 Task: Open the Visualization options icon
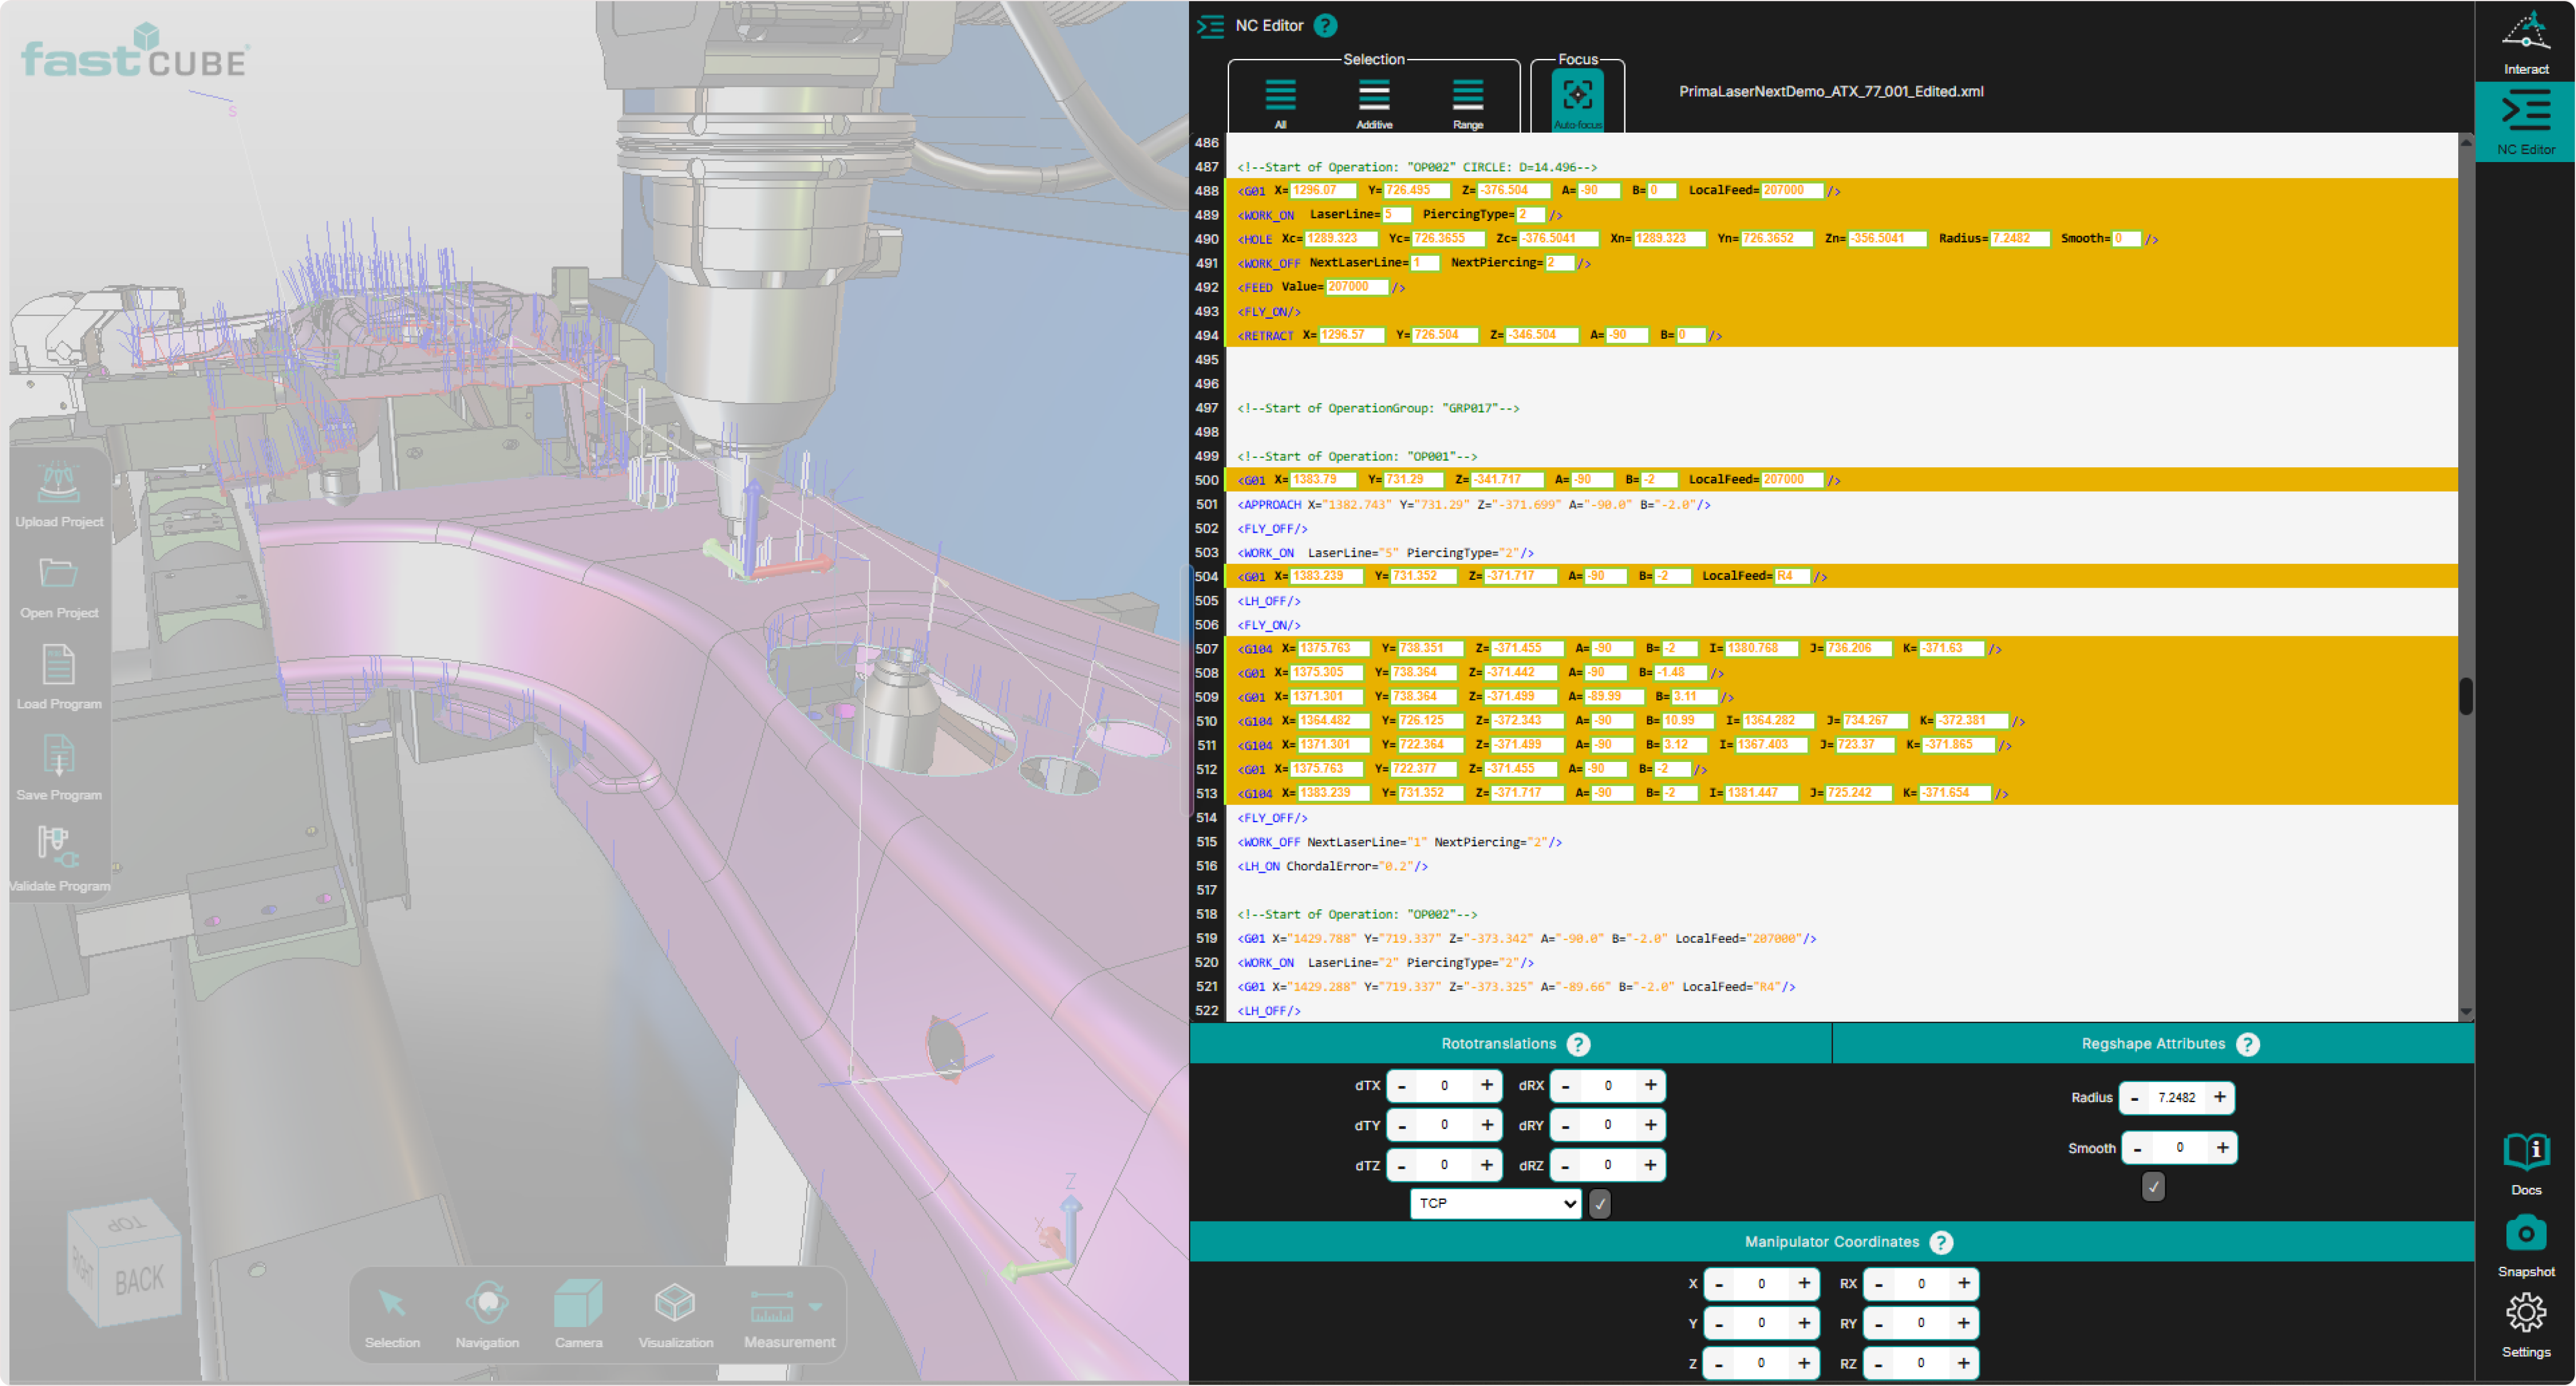tap(675, 1303)
